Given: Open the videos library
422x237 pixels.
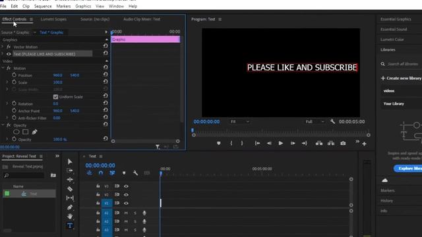Looking at the screenshot, I should pos(389,91).
